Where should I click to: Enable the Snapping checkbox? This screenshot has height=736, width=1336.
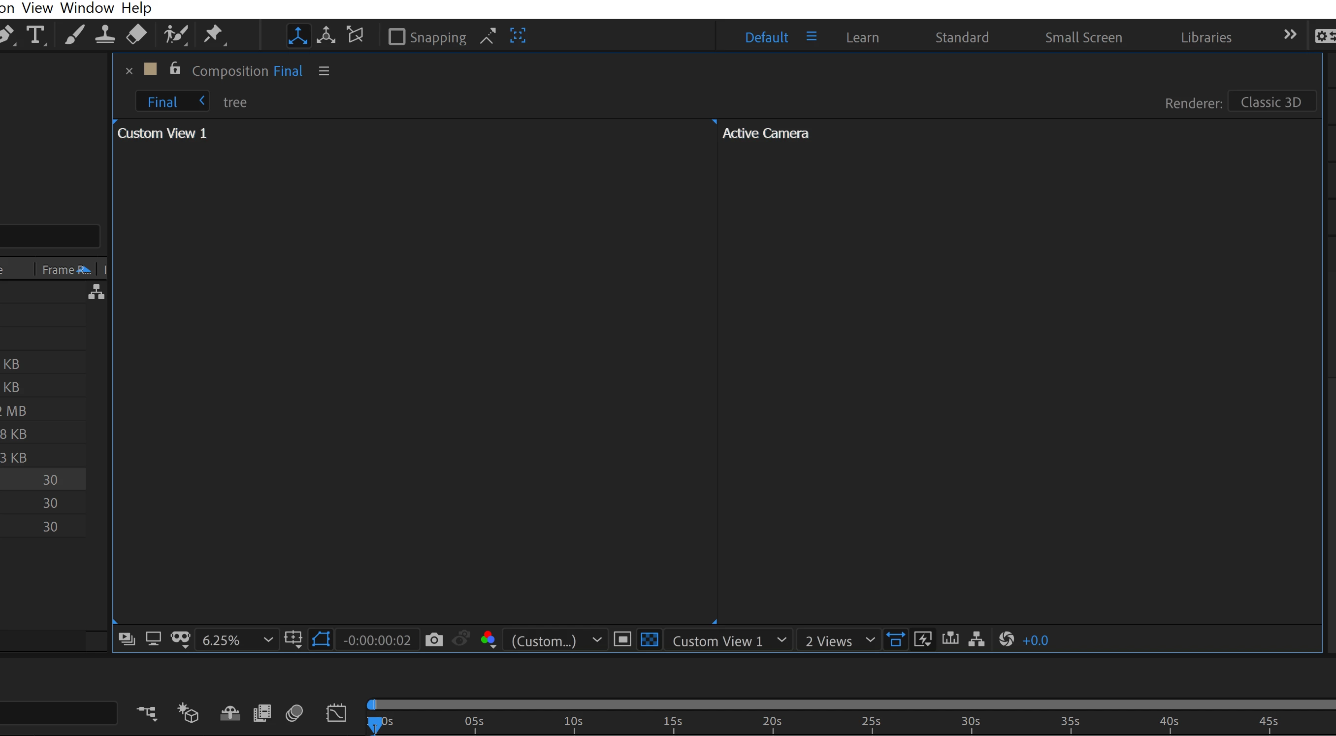click(397, 37)
